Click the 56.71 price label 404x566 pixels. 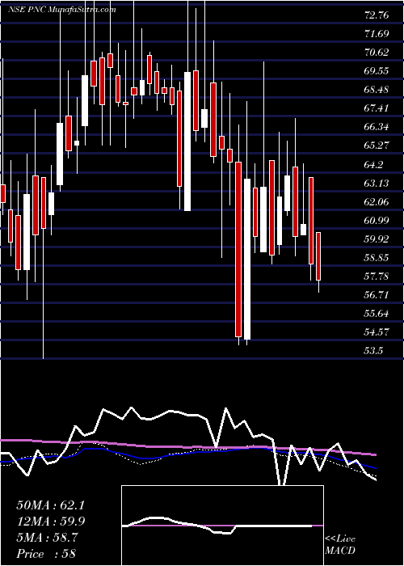pos(377,294)
